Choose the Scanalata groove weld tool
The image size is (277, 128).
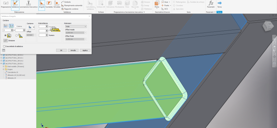[x=49, y=5]
